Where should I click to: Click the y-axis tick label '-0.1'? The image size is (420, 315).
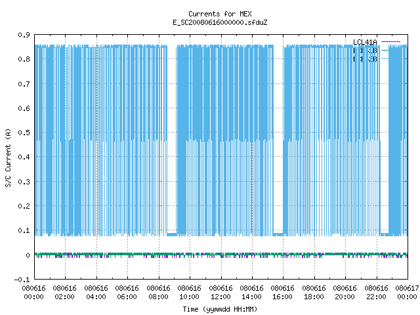22,280
